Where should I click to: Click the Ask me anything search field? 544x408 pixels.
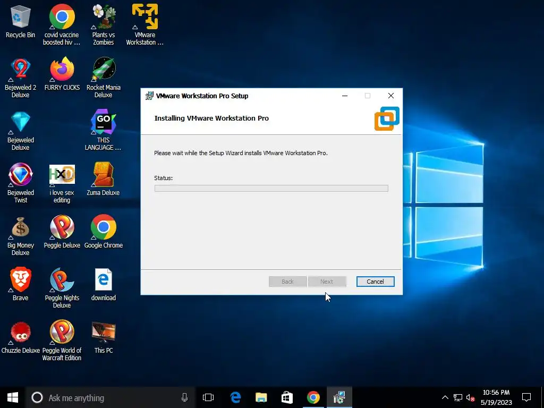pyautogui.click(x=111, y=397)
